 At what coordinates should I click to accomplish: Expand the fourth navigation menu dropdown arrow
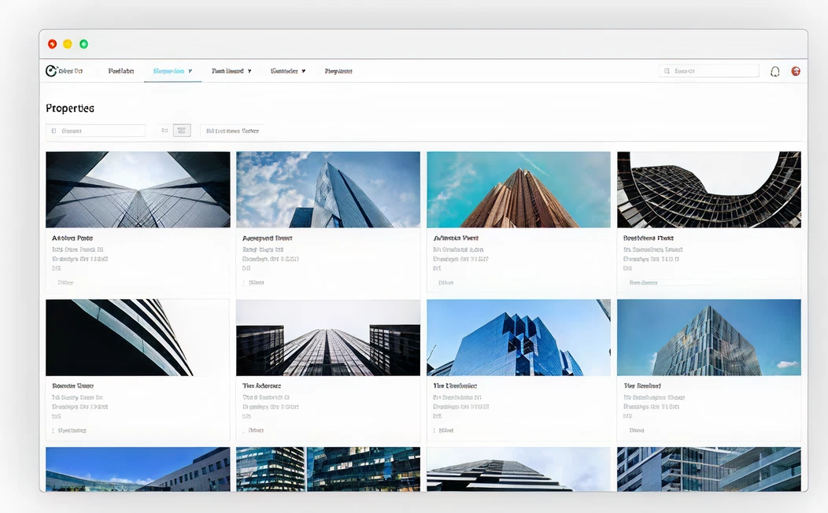click(303, 71)
